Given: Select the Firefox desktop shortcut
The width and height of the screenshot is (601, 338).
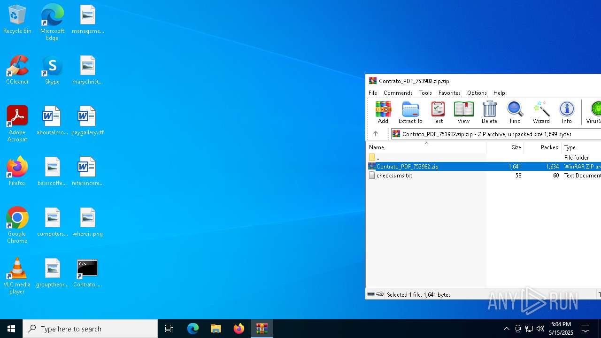Looking at the screenshot, I should (17, 171).
